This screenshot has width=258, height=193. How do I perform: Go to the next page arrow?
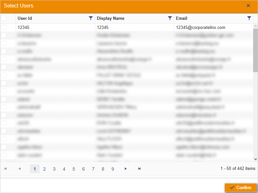tap(126, 169)
